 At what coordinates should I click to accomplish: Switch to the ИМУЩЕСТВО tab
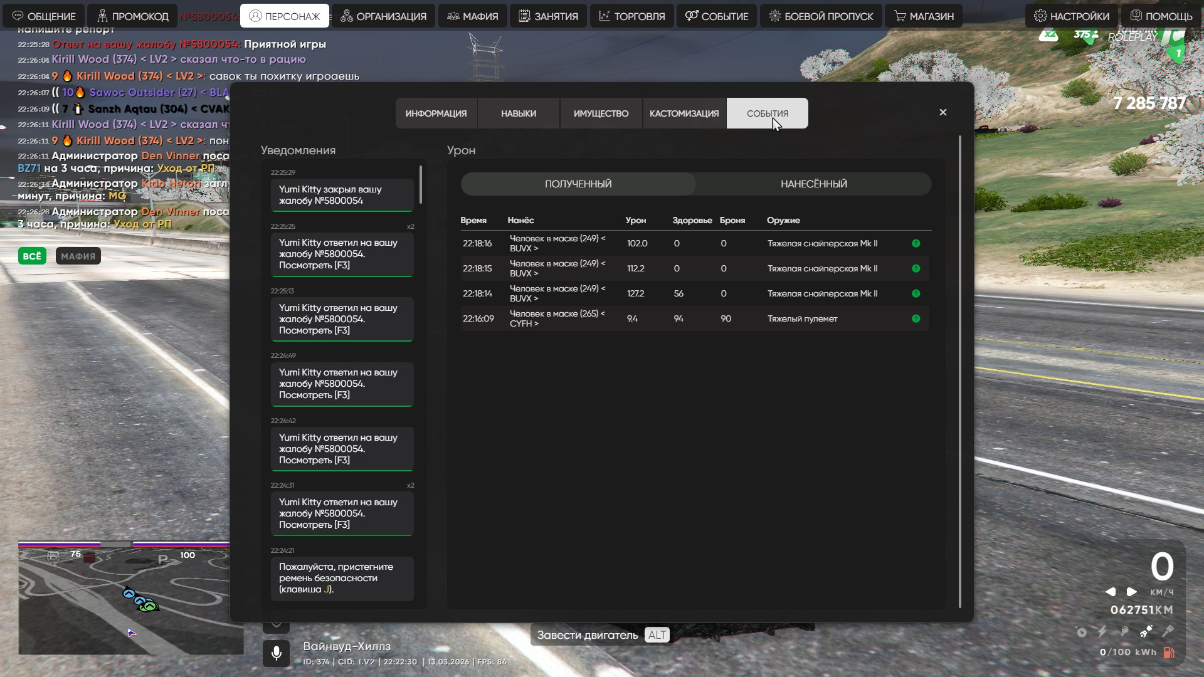click(x=601, y=113)
